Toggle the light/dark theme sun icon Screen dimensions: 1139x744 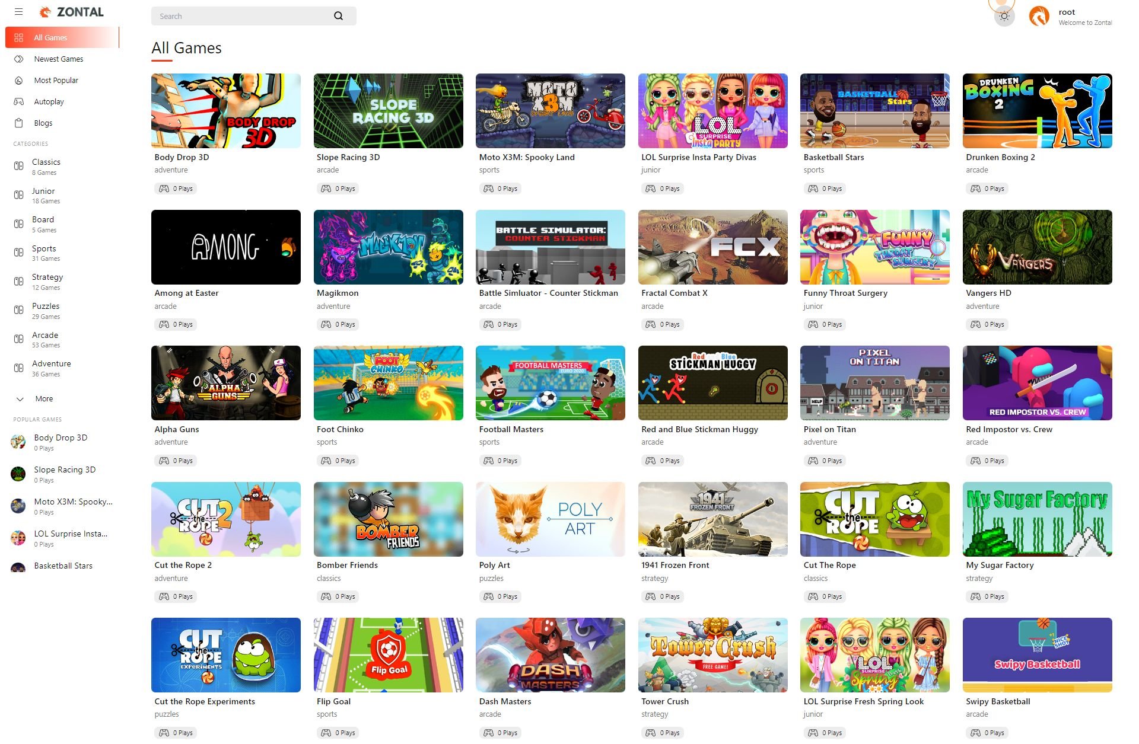click(x=1004, y=17)
